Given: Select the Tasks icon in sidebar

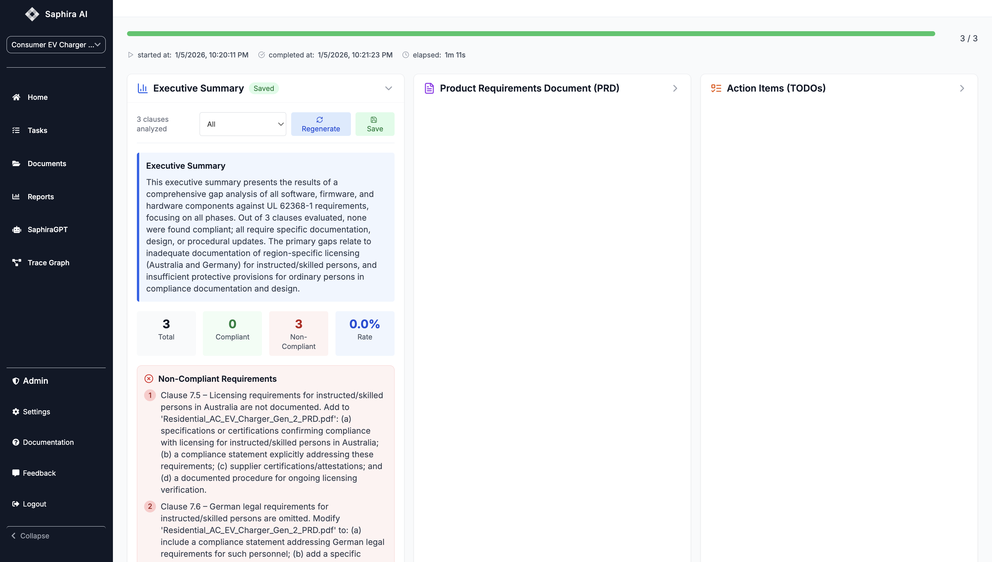Looking at the screenshot, I should click(16, 130).
